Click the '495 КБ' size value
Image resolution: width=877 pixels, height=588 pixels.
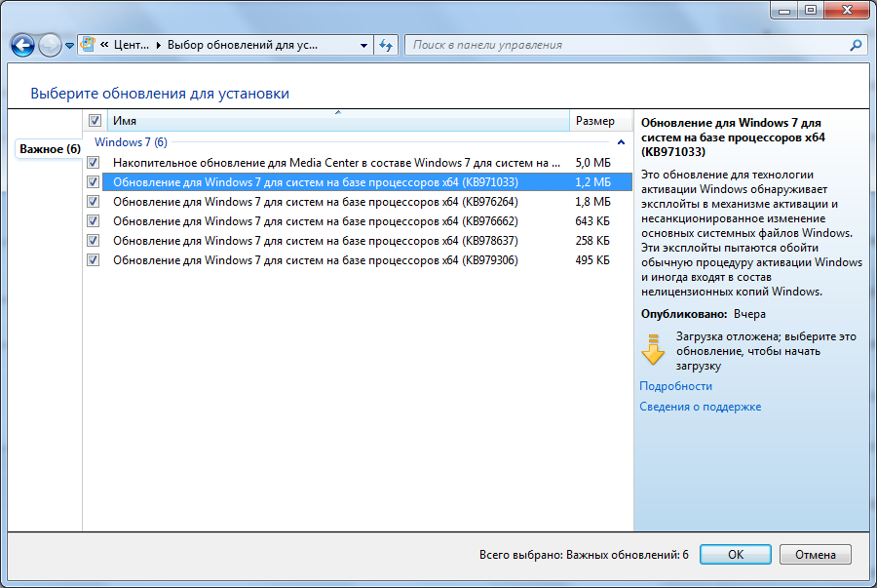pos(592,260)
